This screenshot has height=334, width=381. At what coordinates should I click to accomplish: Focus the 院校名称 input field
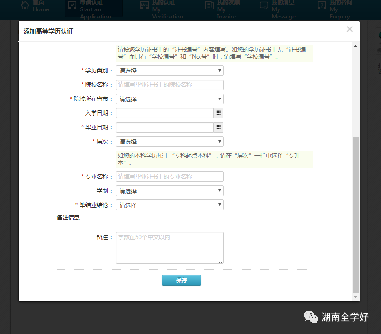point(169,85)
